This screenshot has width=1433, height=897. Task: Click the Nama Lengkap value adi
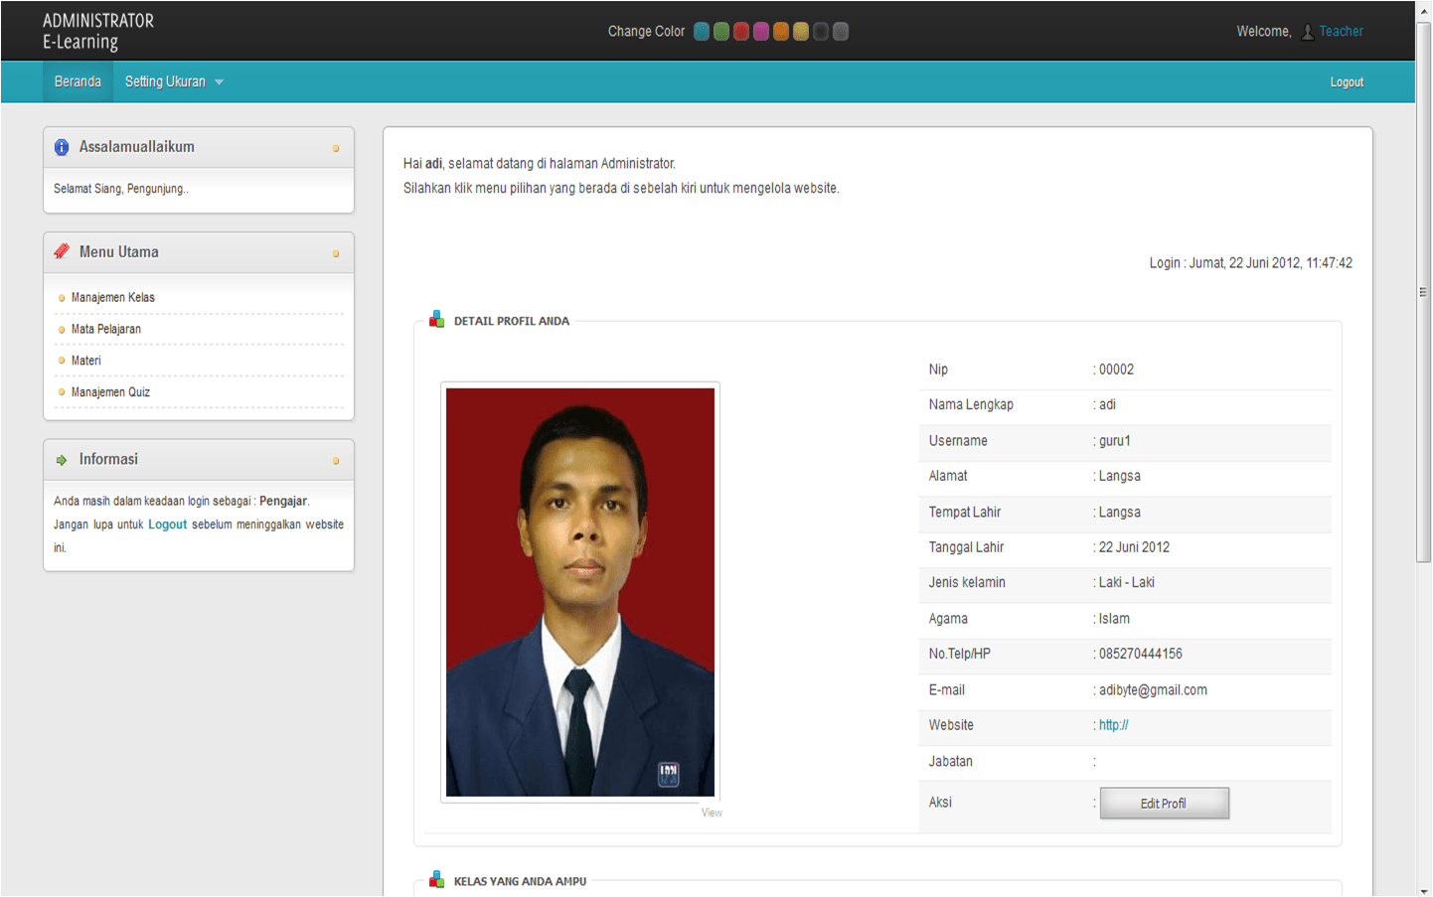coord(1107,404)
